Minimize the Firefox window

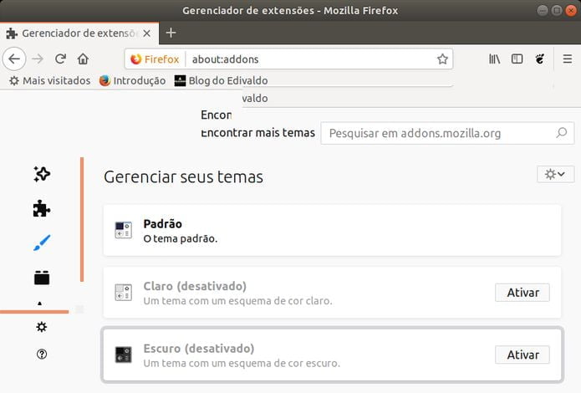pyautogui.click(x=543, y=10)
